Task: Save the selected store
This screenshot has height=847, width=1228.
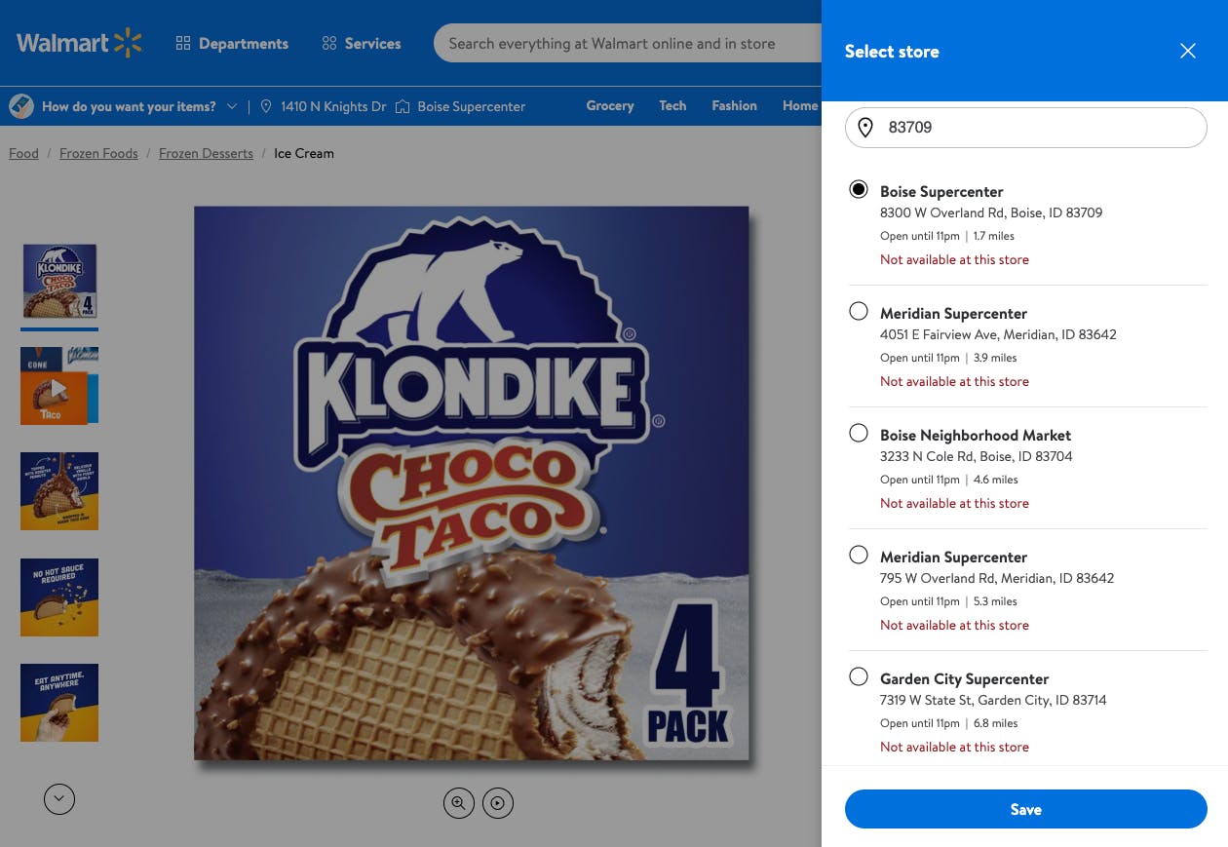Action: point(1025,809)
